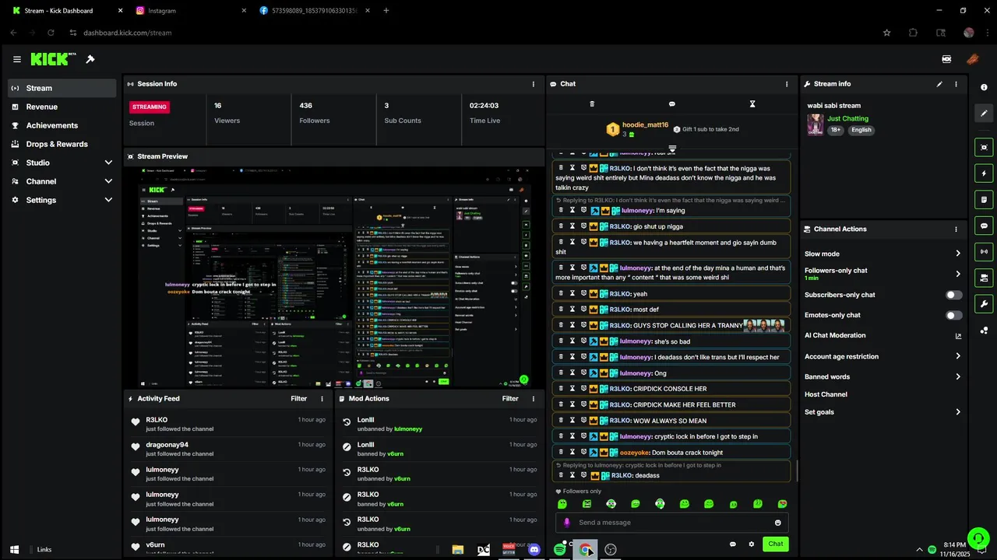Open OBS Studio from the taskbar
Viewport: 997px width, 560px height.
coord(611,549)
